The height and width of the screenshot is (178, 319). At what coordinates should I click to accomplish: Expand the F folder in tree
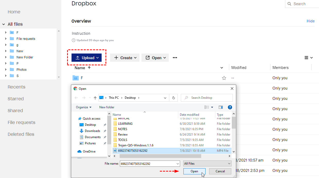pyautogui.click(x=6, y=32)
